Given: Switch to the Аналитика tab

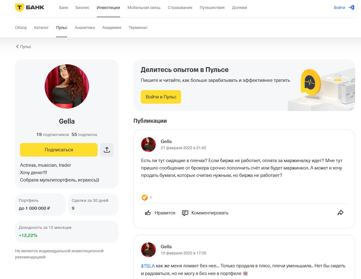Looking at the screenshot, I should pos(84,27).
